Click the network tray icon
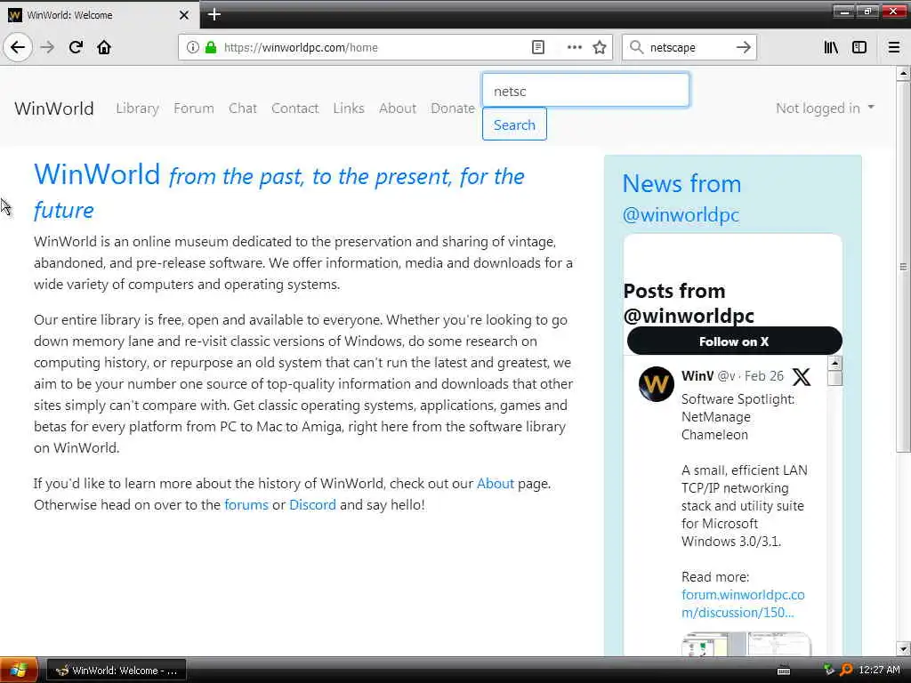The width and height of the screenshot is (911, 683). [828, 669]
